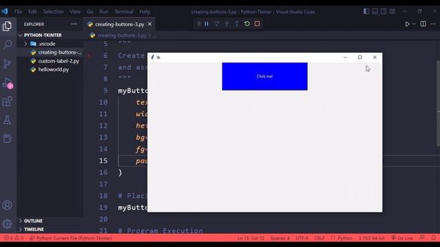Click breadcrumb creating-buttons-3.py
This screenshot has height=247, width=440.
122,36
